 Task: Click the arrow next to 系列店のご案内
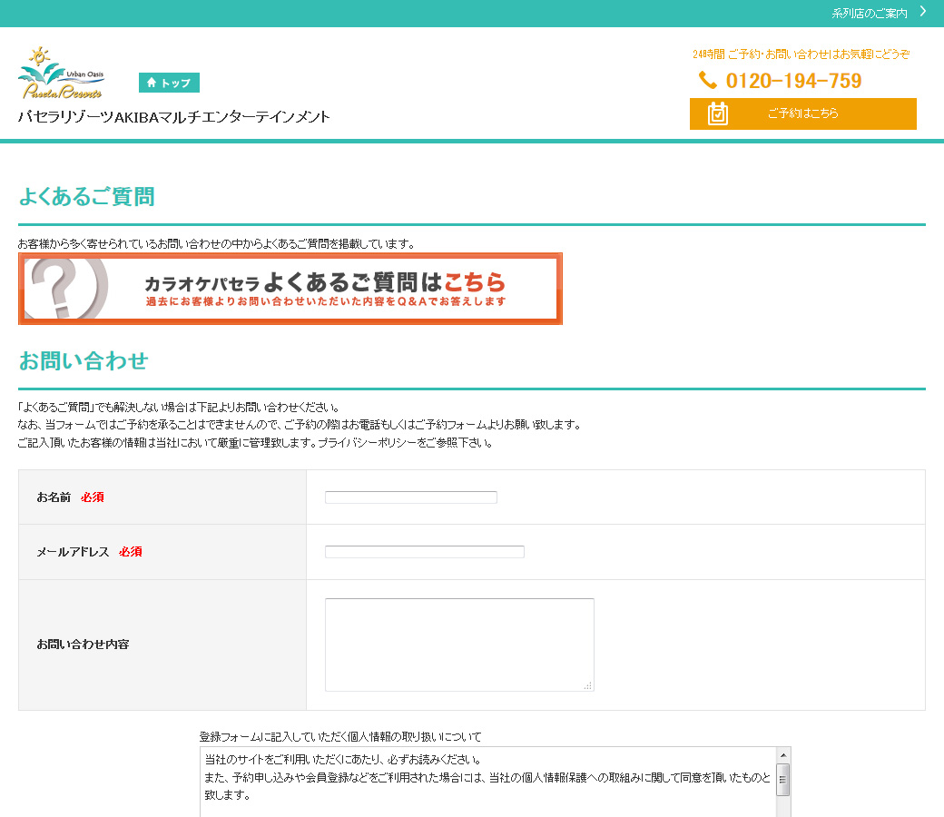[923, 12]
